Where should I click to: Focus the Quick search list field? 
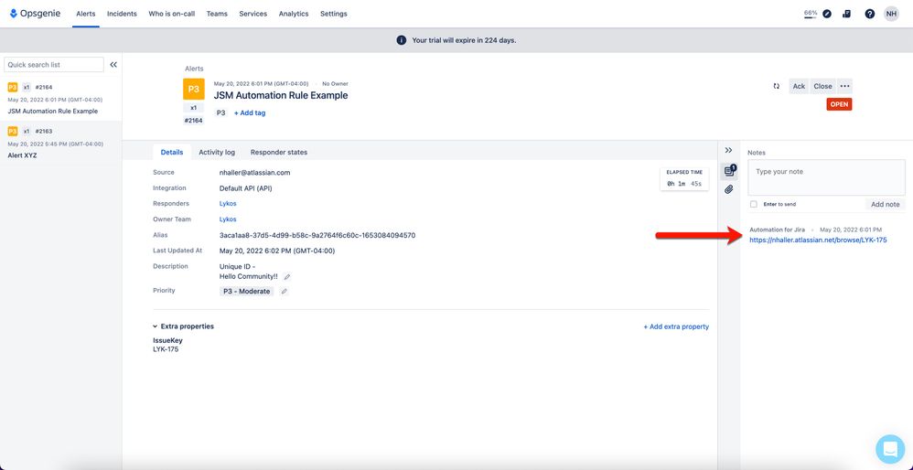tap(54, 65)
